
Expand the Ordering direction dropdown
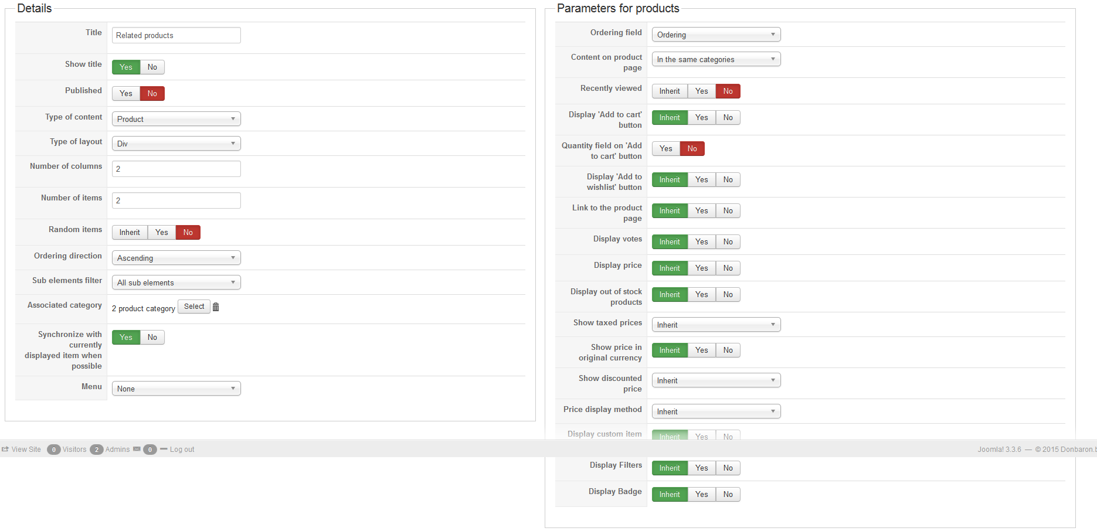tap(176, 258)
